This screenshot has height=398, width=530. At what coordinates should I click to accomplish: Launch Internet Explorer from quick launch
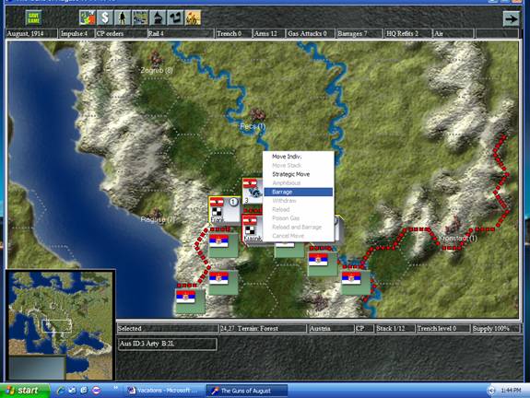[x=60, y=391]
